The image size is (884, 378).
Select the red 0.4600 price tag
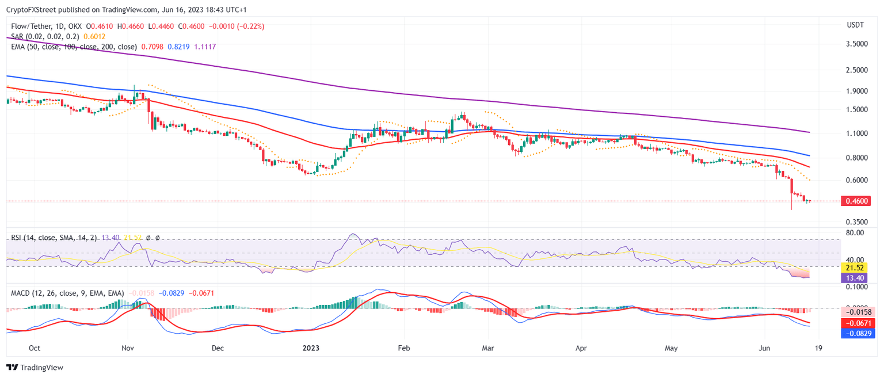click(x=857, y=201)
